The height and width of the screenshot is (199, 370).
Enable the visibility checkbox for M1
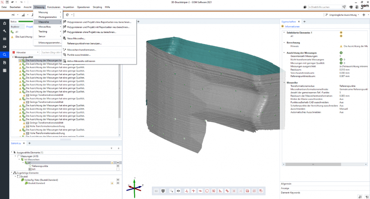click(x=118, y=169)
